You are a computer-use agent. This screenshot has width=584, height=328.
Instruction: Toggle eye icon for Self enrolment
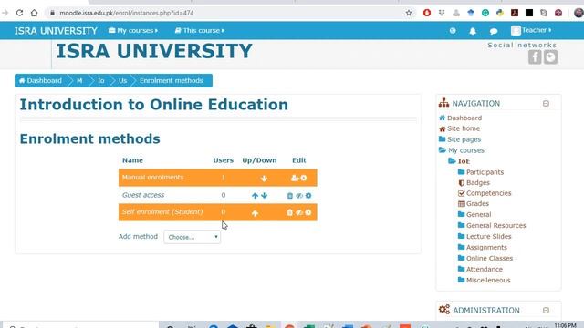299,212
